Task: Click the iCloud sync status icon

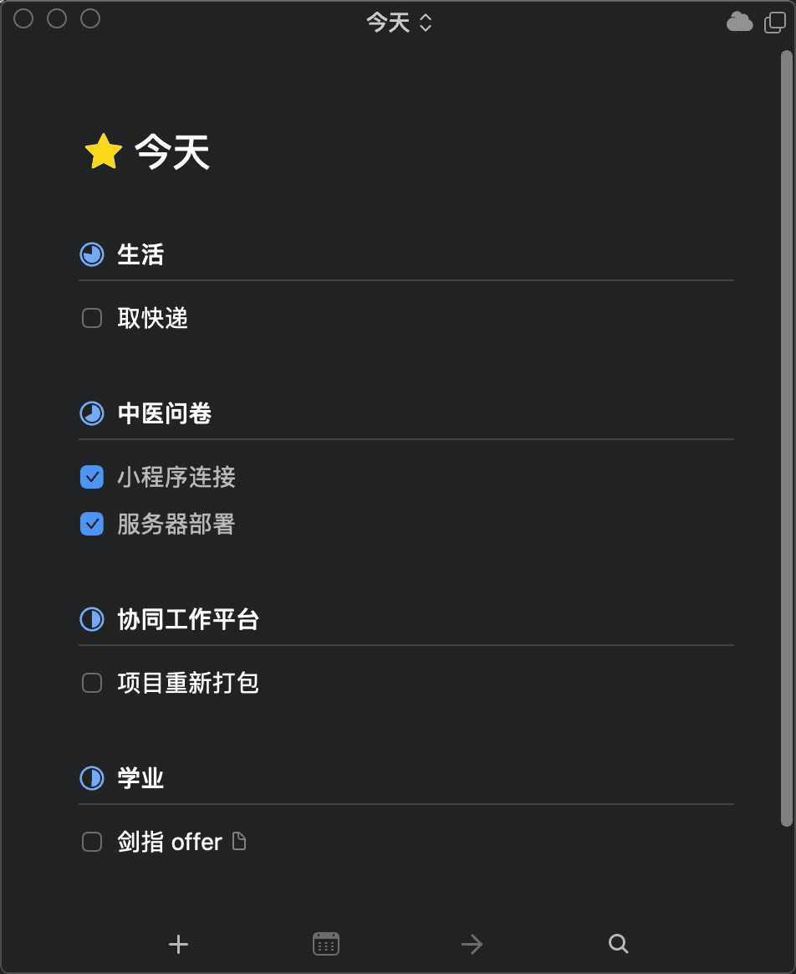Action: pos(739,22)
